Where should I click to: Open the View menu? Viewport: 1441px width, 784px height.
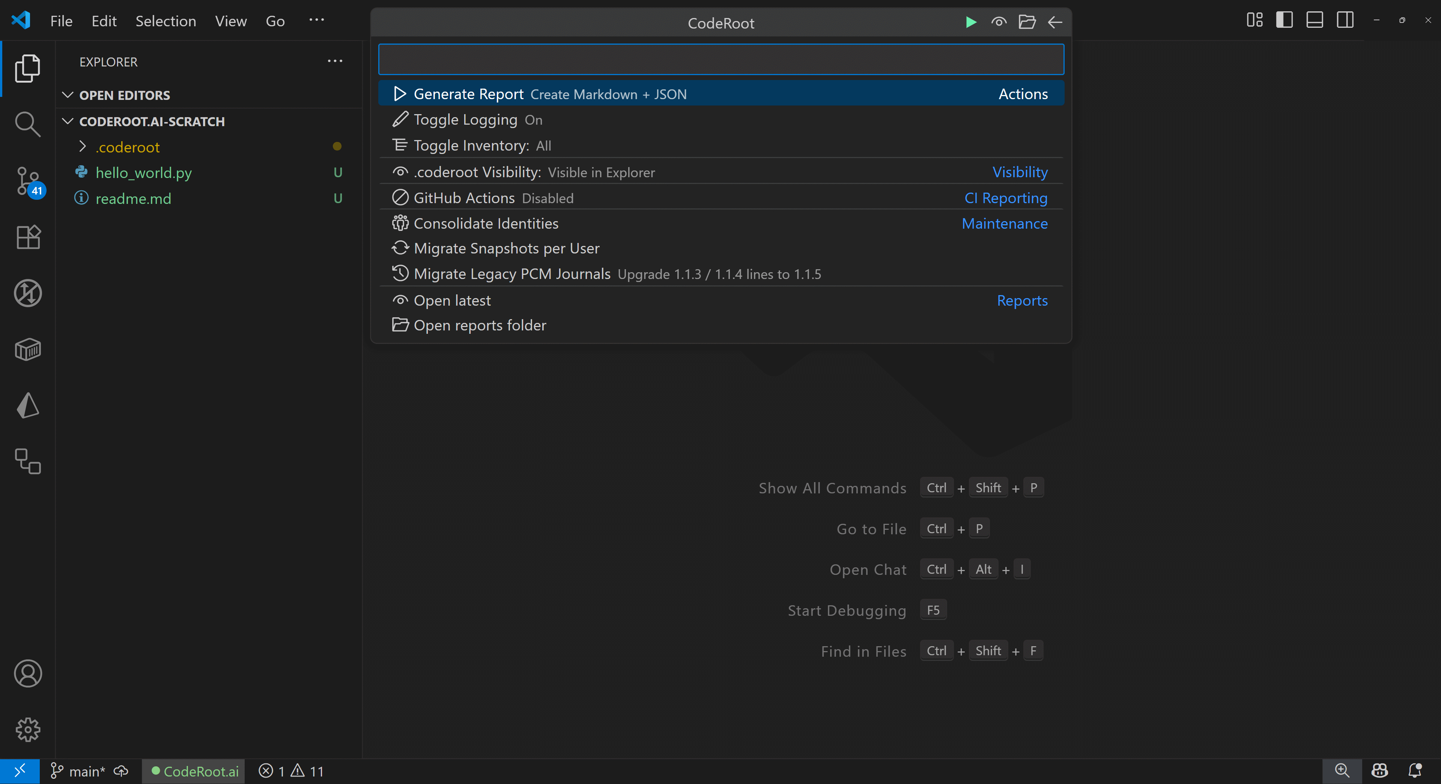coord(230,21)
